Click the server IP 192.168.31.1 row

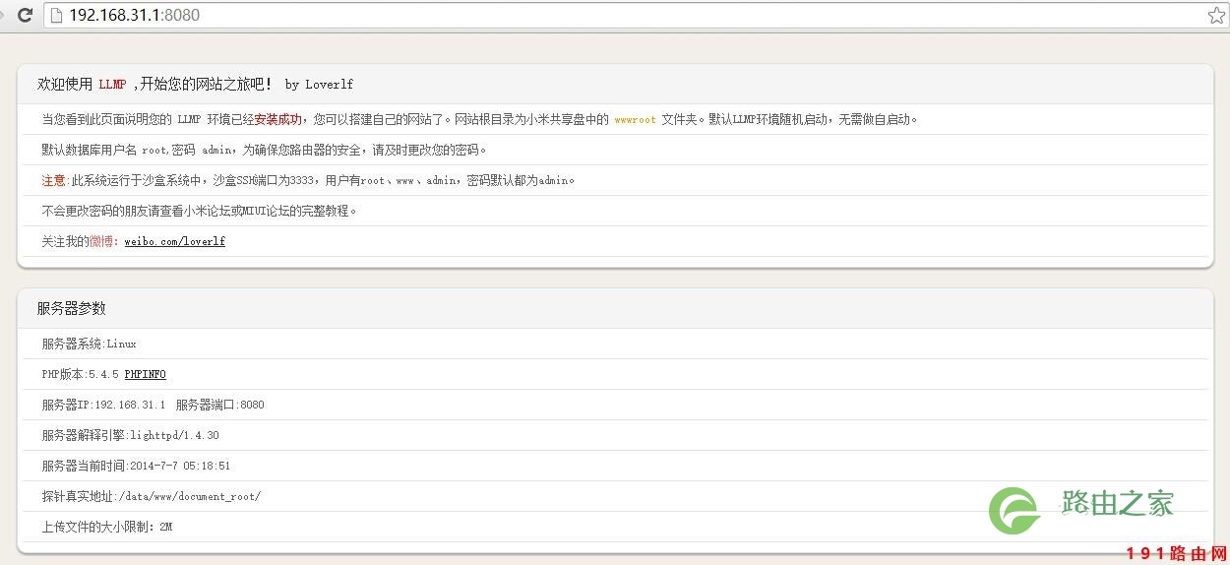(x=615, y=405)
